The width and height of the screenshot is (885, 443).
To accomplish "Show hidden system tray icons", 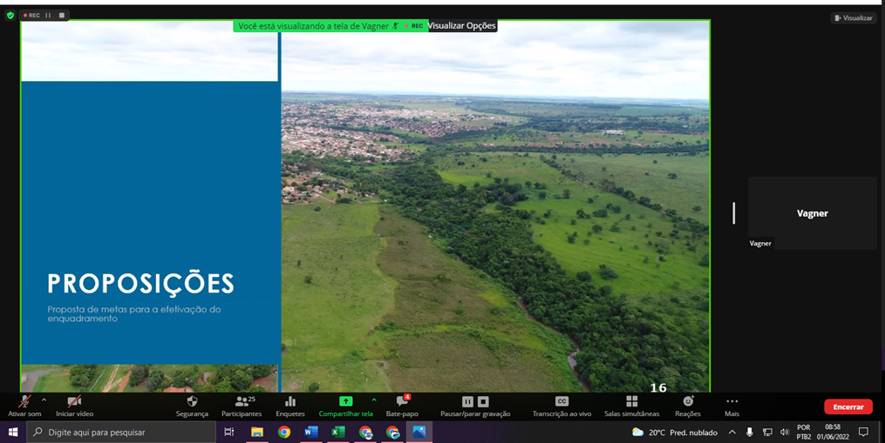I will [x=732, y=433].
